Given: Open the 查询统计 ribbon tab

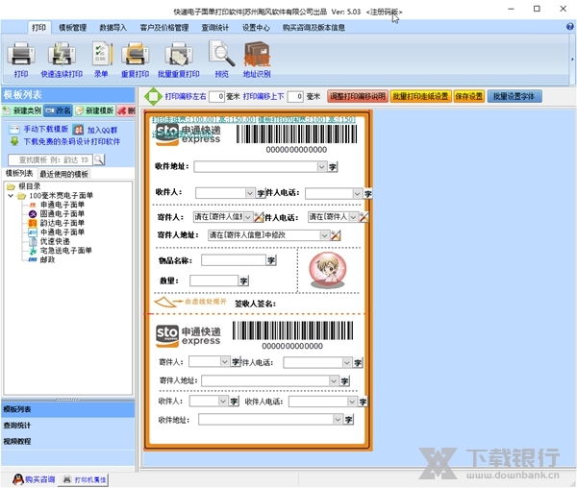Looking at the screenshot, I should [x=215, y=28].
